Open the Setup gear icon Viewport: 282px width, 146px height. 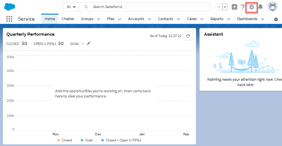[x=251, y=7]
